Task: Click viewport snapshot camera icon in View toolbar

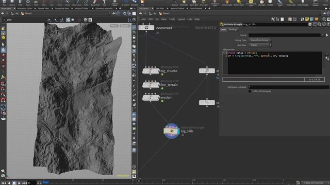Action: click(90, 20)
